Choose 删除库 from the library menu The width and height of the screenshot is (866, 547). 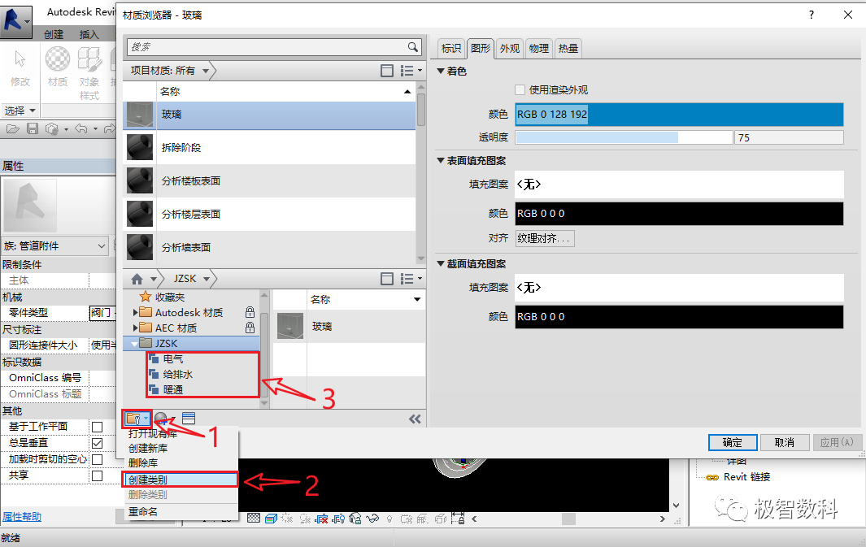point(181,463)
